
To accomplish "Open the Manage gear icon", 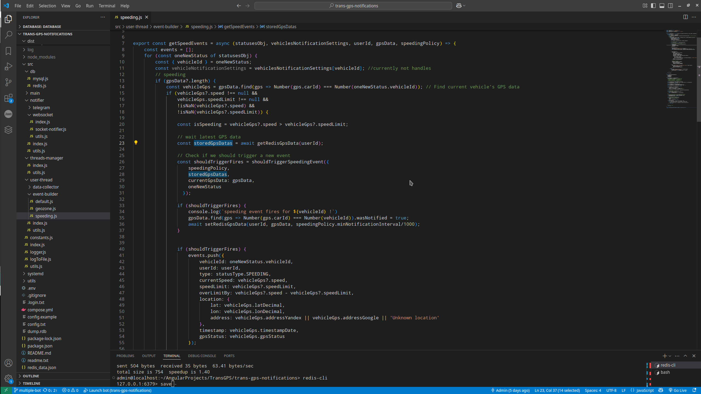I will tap(8, 379).
